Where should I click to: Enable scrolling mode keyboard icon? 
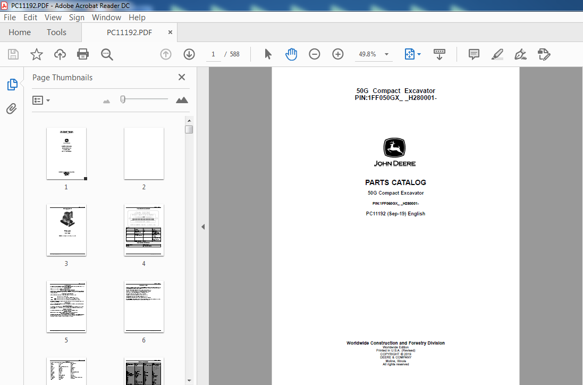coord(440,54)
